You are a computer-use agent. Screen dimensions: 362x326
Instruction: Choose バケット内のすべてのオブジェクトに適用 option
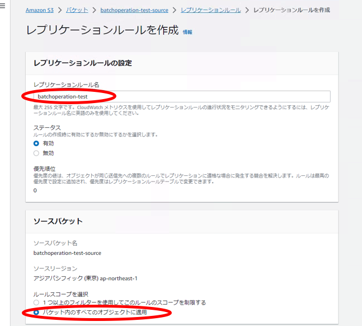tap(36, 312)
